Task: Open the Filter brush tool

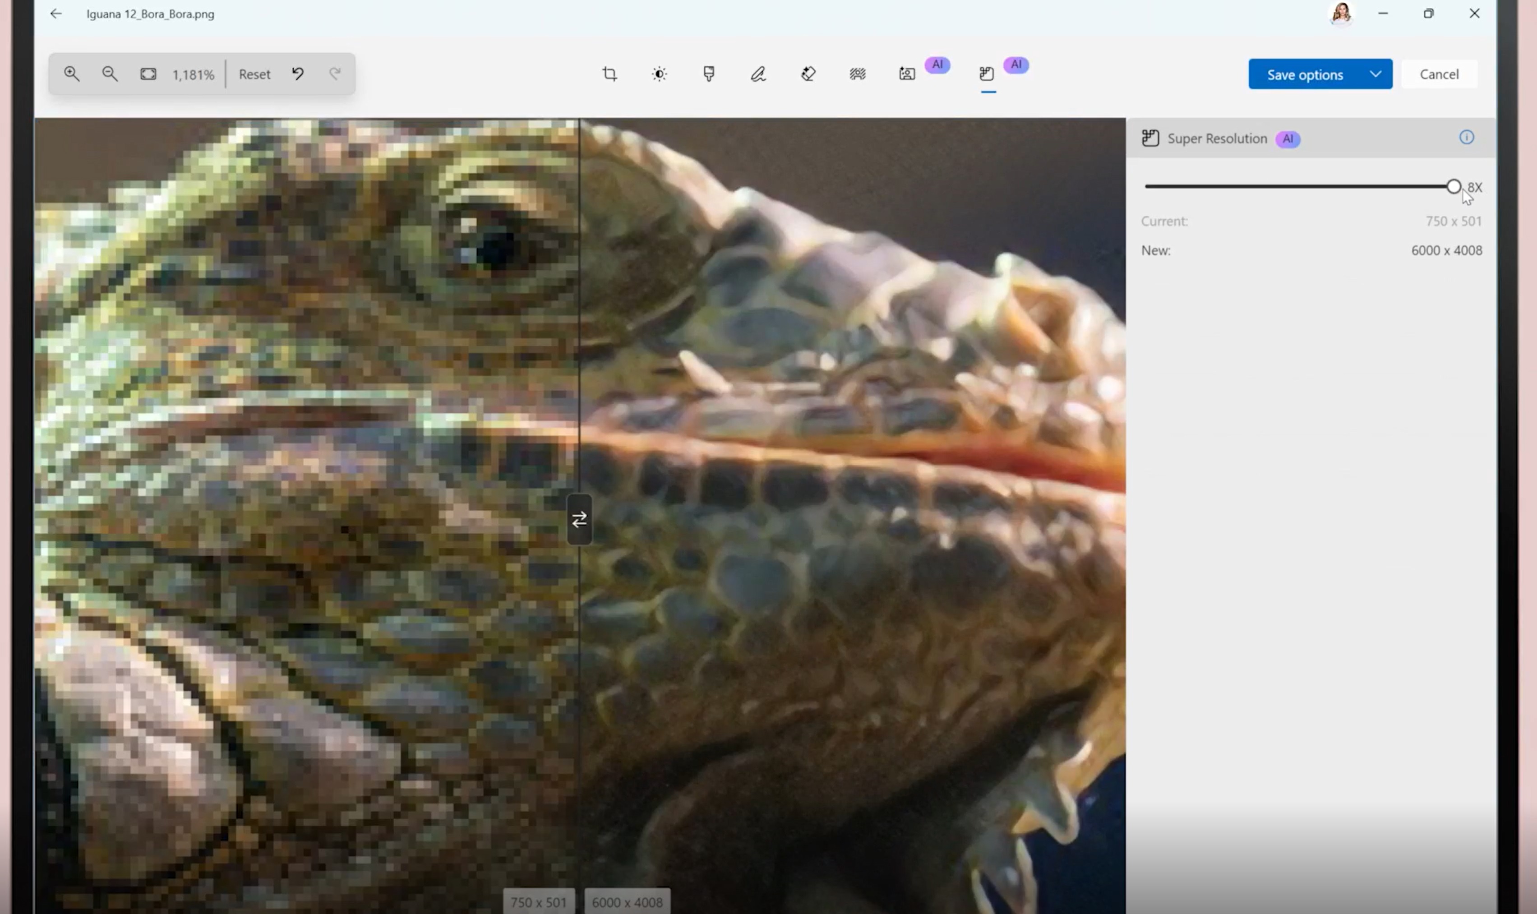Action: (x=709, y=74)
